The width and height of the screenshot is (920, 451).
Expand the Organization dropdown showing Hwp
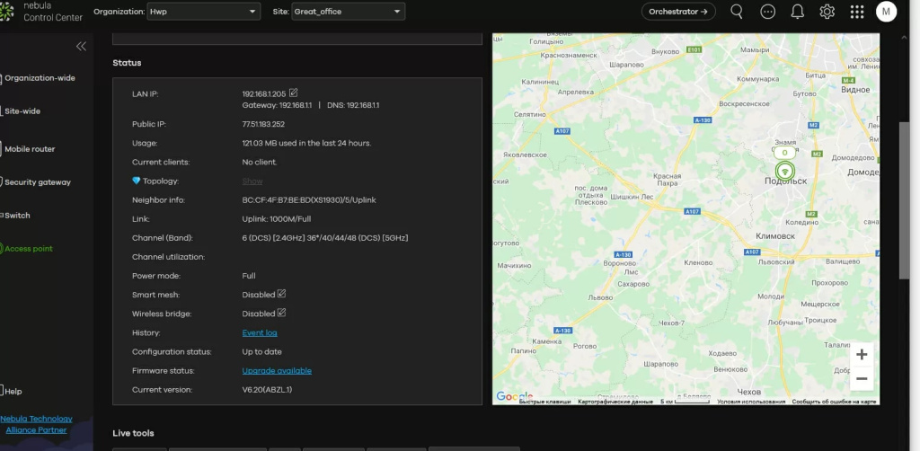[x=205, y=12]
